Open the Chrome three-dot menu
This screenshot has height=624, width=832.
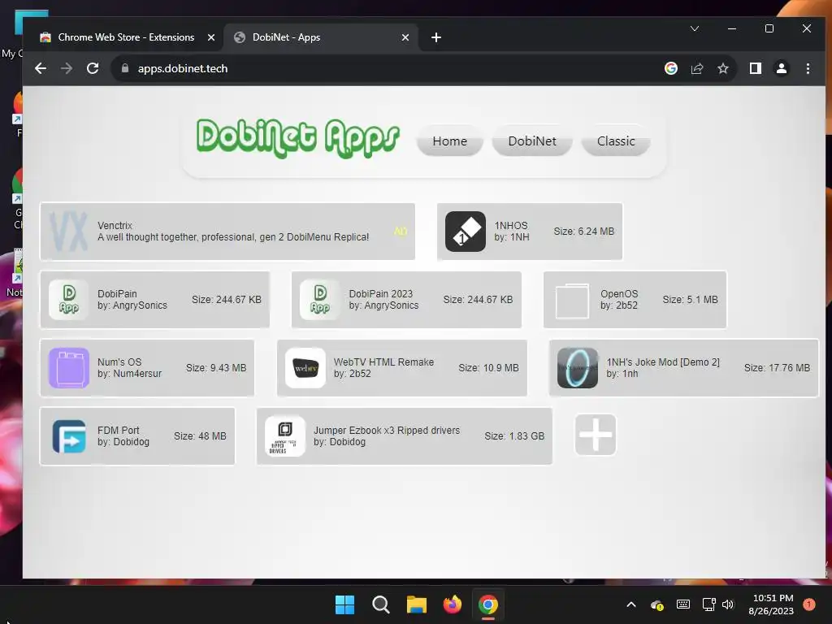point(808,68)
